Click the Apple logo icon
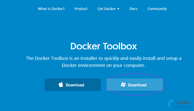194x111 pixels. point(61,84)
